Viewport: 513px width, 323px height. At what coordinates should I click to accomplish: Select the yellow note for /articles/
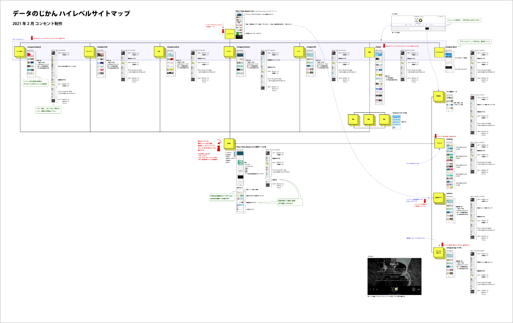438,198
